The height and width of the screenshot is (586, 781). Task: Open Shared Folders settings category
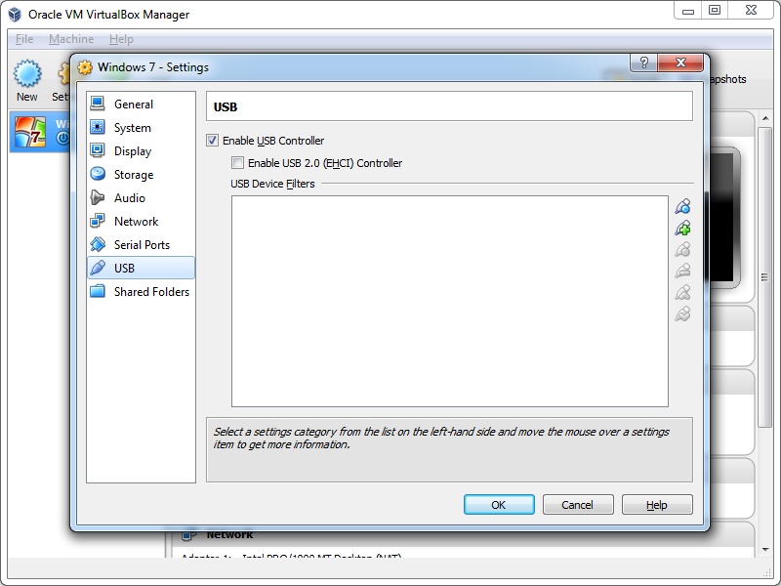click(x=151, y=292)
